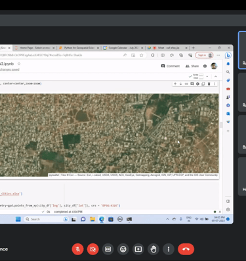
Task: Open Edge sidebar shopping tag icon
Action: click(228, 80)
